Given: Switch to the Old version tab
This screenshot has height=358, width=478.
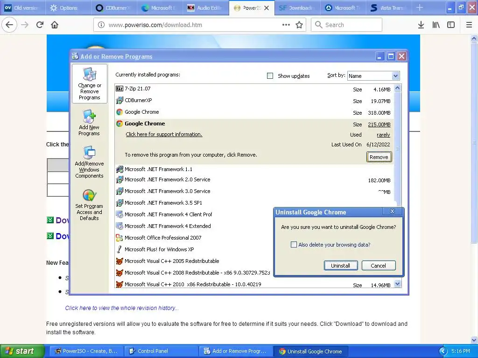Looking at the screenshot, I should tap(22, 8).
